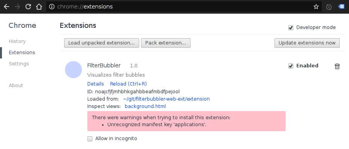Disable FilterBubbler via the Enabled checkbox

(x=291, y=66)
